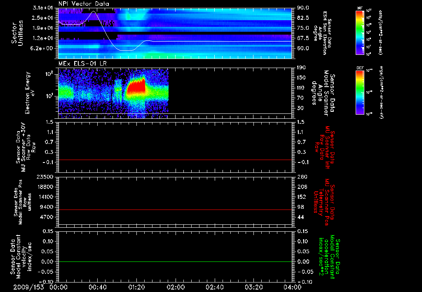
Task: Click the 02:40 time axis label
Action: point(214,287)
